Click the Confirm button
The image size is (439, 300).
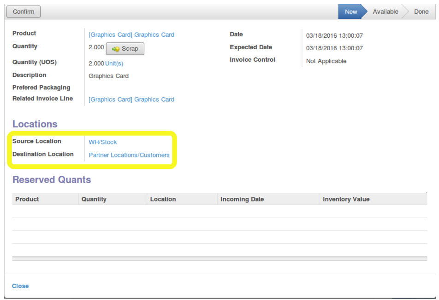(x=24, y=12)
